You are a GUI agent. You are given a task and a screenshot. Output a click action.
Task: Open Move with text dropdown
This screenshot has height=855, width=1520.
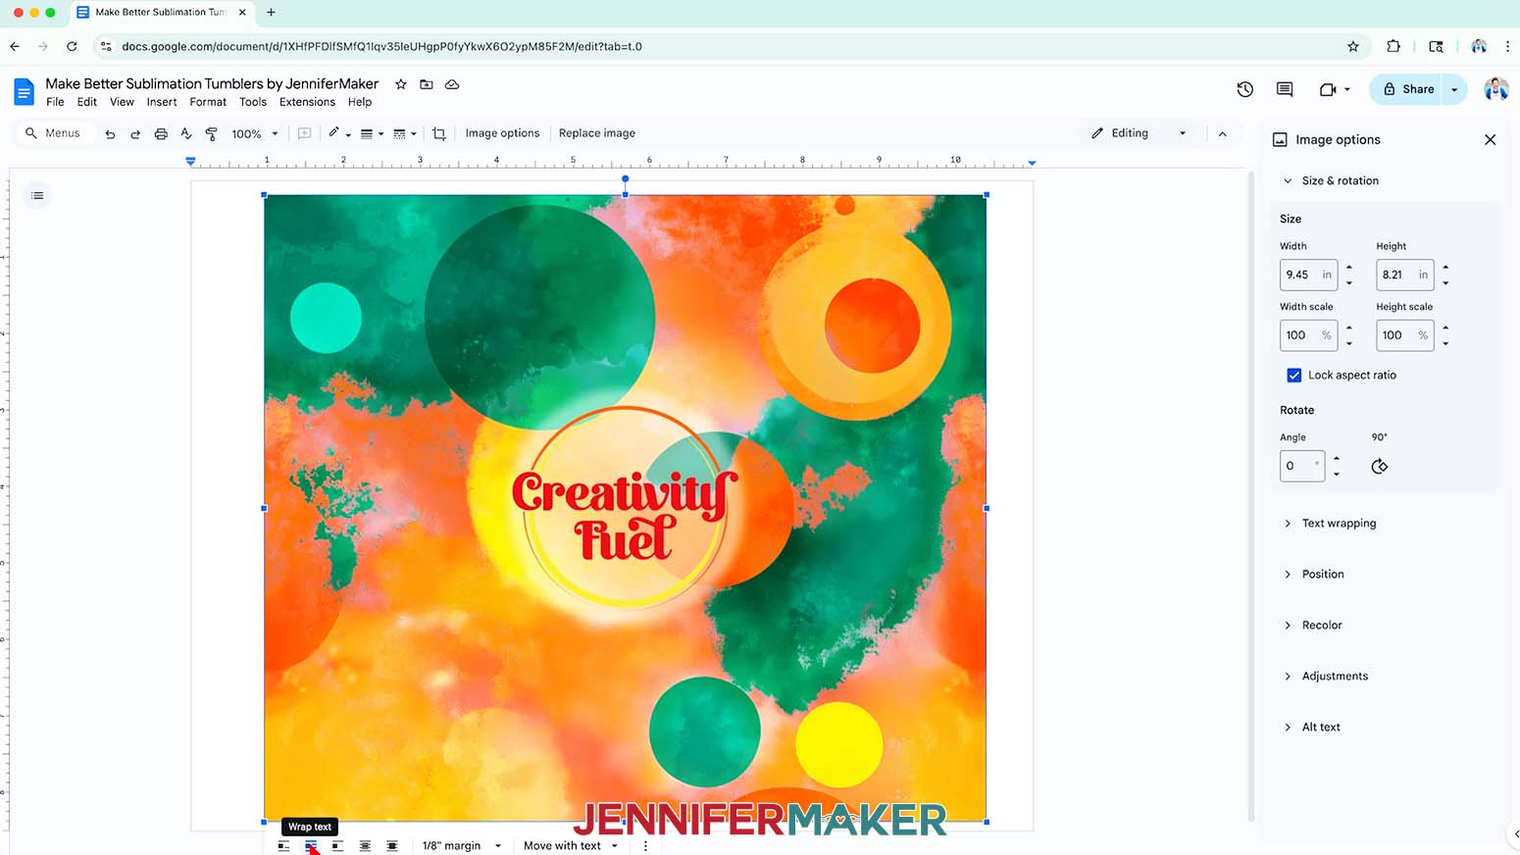coord(571,845)
